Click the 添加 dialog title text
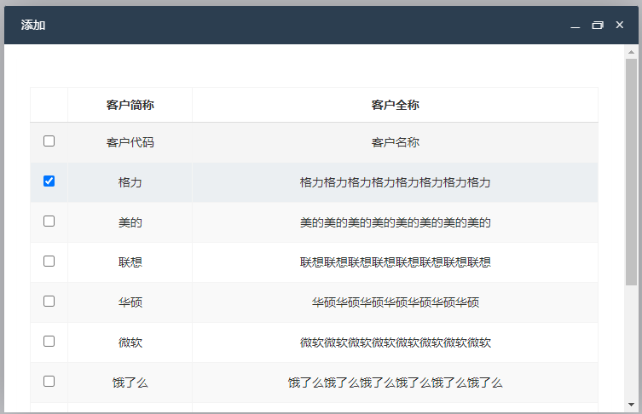 [33, 25]
